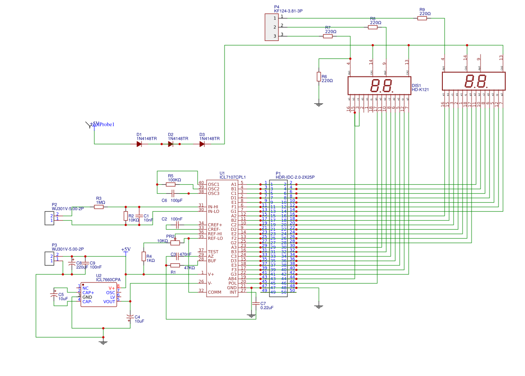Select the '1N4148TR' label above D1
This screenshot has height=376, width=525.
(147, 139)
